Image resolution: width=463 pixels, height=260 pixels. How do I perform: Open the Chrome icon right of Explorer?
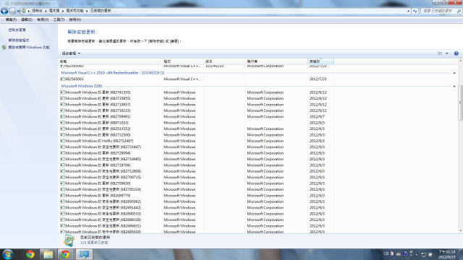click(66, 254)
